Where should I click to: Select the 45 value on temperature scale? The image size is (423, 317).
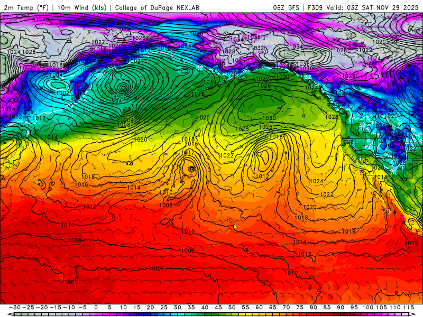pos(218,307)
